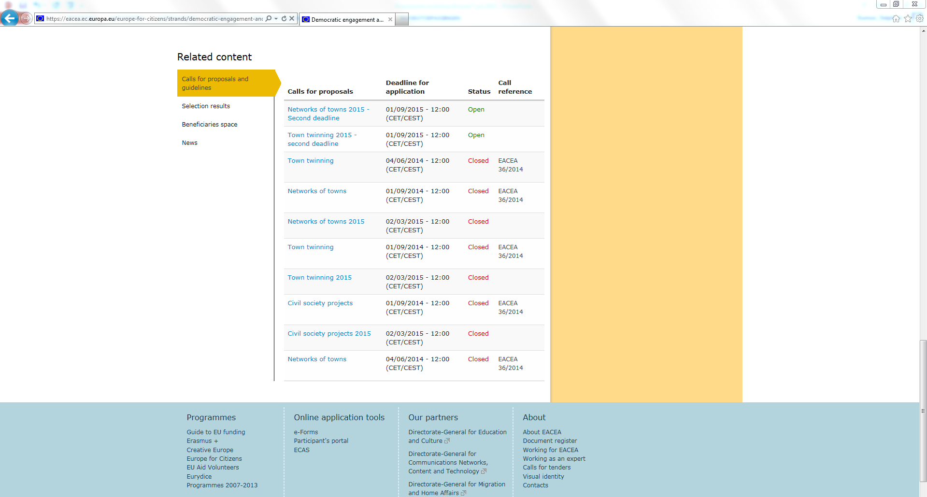Open the Town twinning 2015 link
Screen dimensions: 927x497
[320, 278]
